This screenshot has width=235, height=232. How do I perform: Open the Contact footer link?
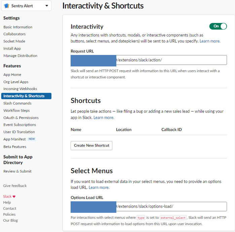coord(10,208)
